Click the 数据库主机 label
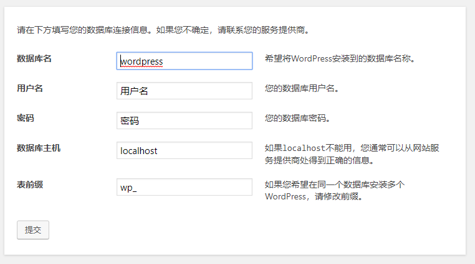Viewport: 475px width, 264px height. [x=39, y=148]
